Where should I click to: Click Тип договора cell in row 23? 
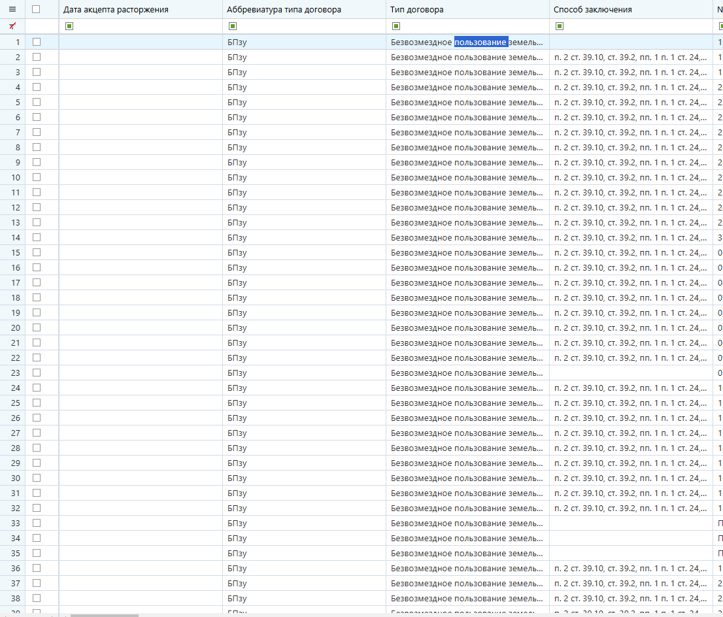pyautogui.click(x=467, y=373)
